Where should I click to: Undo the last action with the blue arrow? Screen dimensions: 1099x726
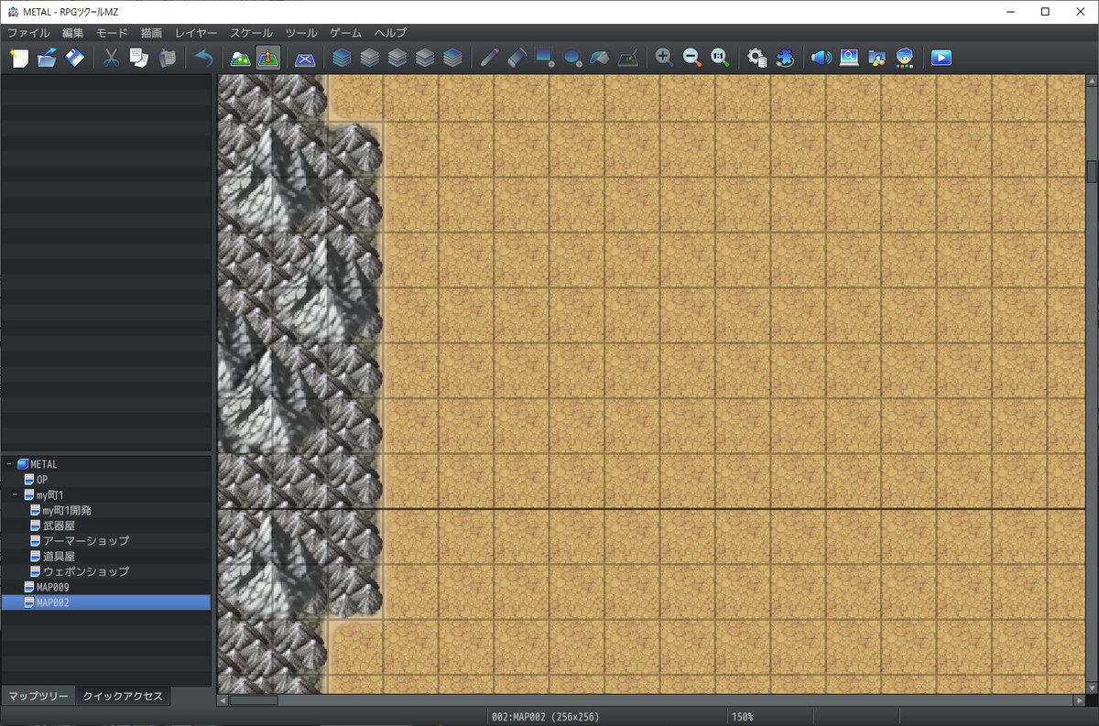click(x=203, y=58)
